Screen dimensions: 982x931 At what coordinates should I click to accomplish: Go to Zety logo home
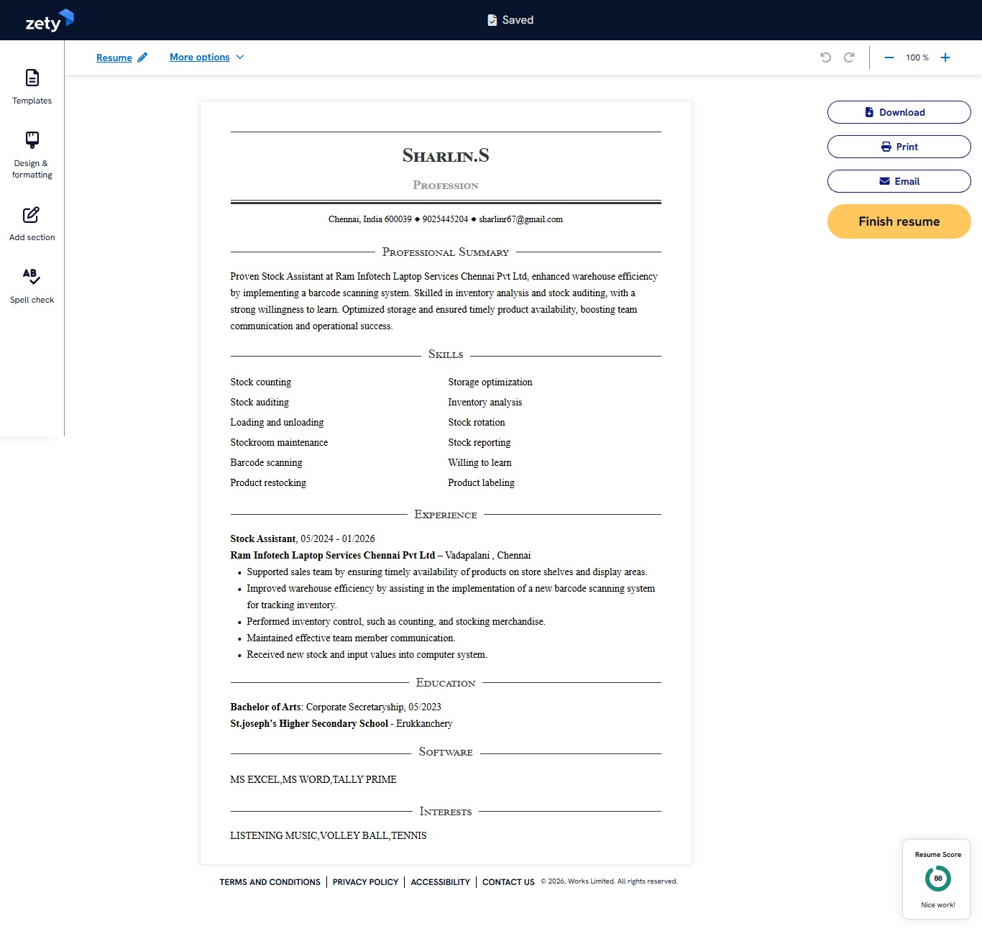point(49,20)
